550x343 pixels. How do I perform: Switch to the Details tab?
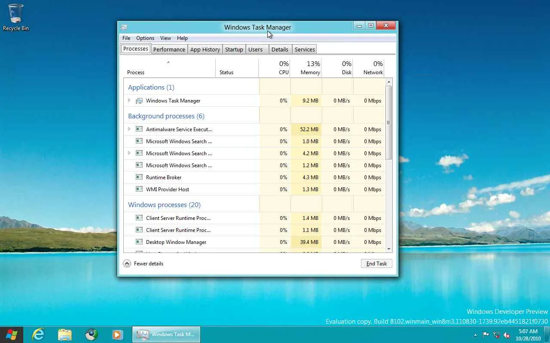tap(280, 49)
